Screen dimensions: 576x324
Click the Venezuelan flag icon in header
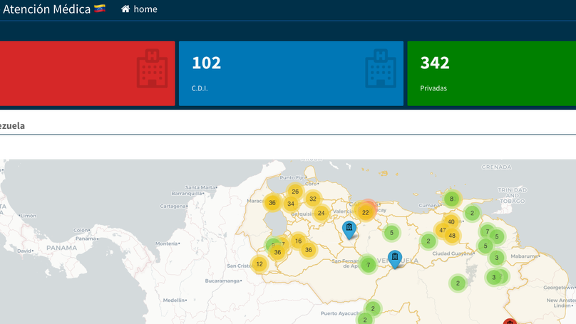click(100, 9)
